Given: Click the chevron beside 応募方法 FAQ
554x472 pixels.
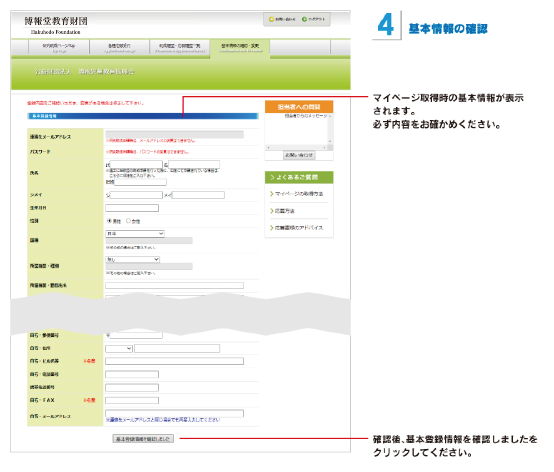Looking at the screenshot, I should (272, 211).
